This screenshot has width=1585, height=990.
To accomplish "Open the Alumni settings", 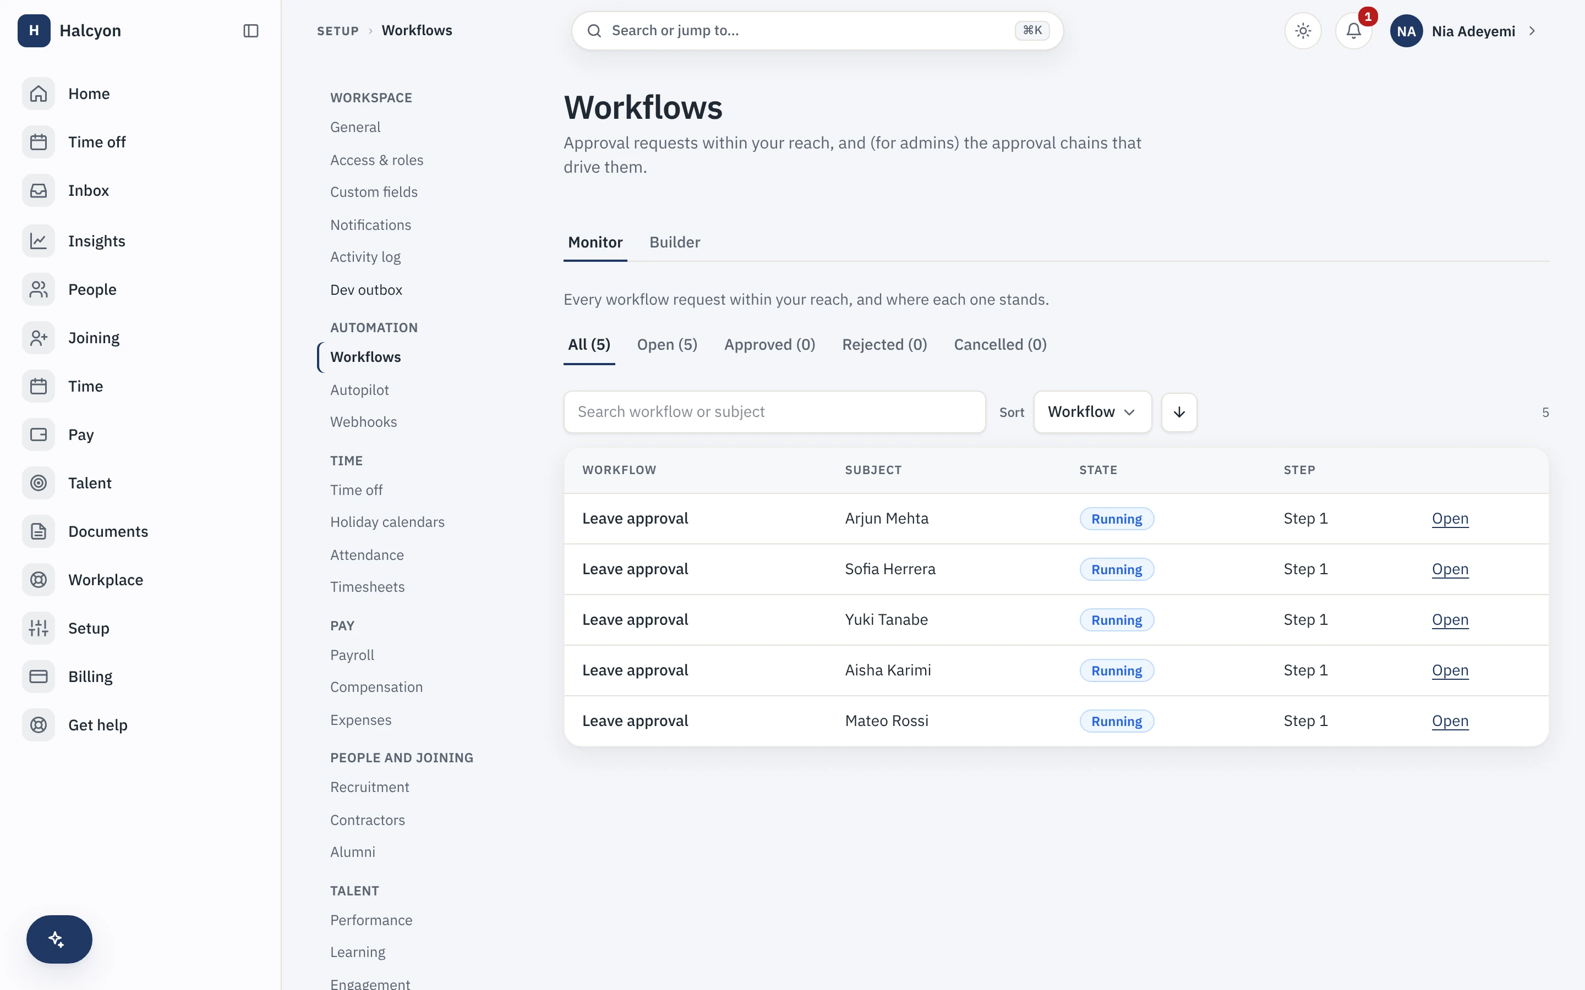I will [x=352, y=853].
